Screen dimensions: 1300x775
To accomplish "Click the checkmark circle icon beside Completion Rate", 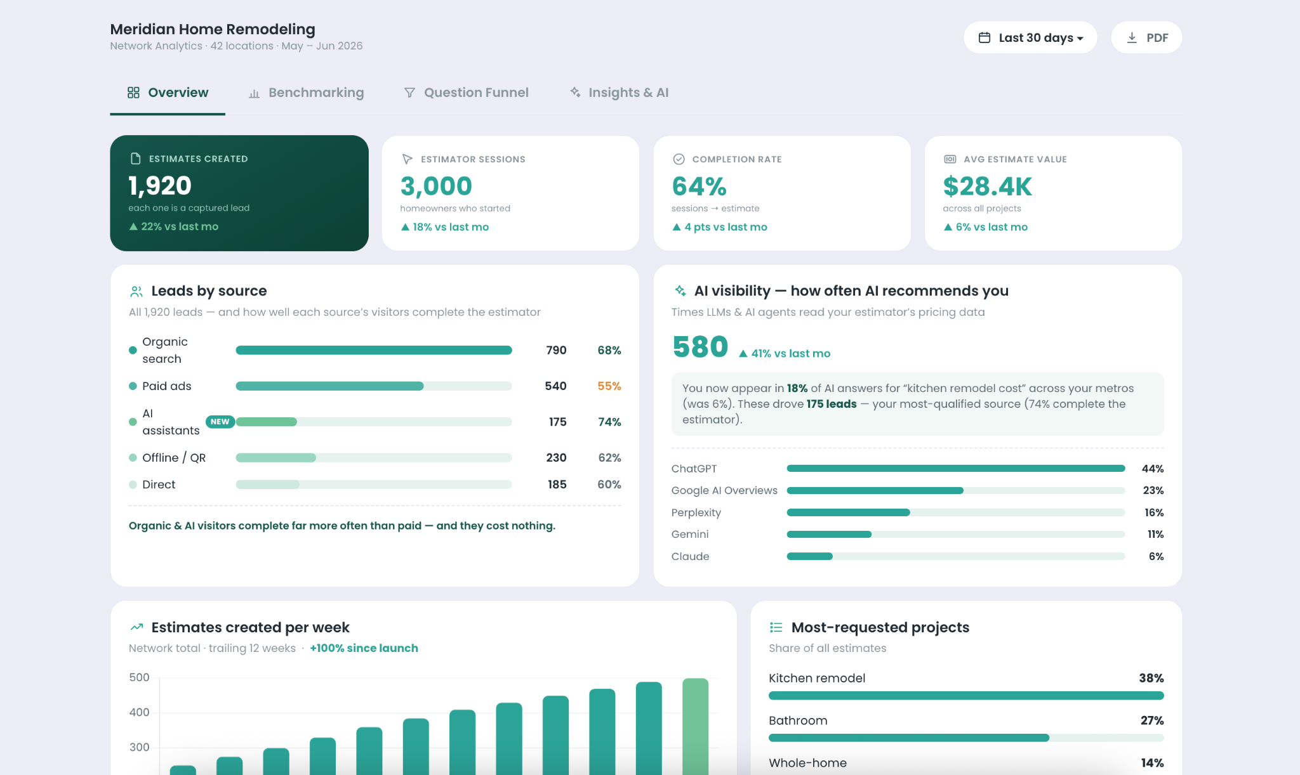I will click(x=679, y=159).
